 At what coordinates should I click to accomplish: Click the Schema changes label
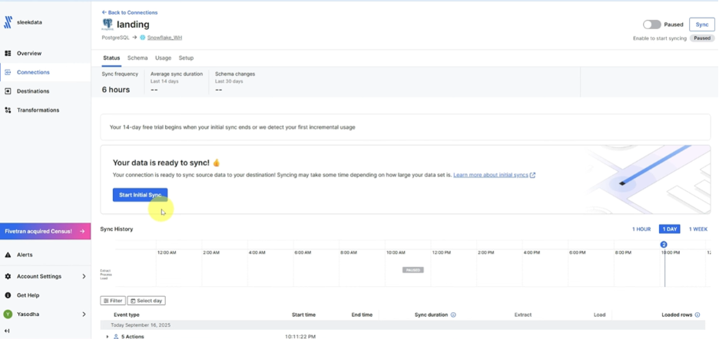pos(235,74)
